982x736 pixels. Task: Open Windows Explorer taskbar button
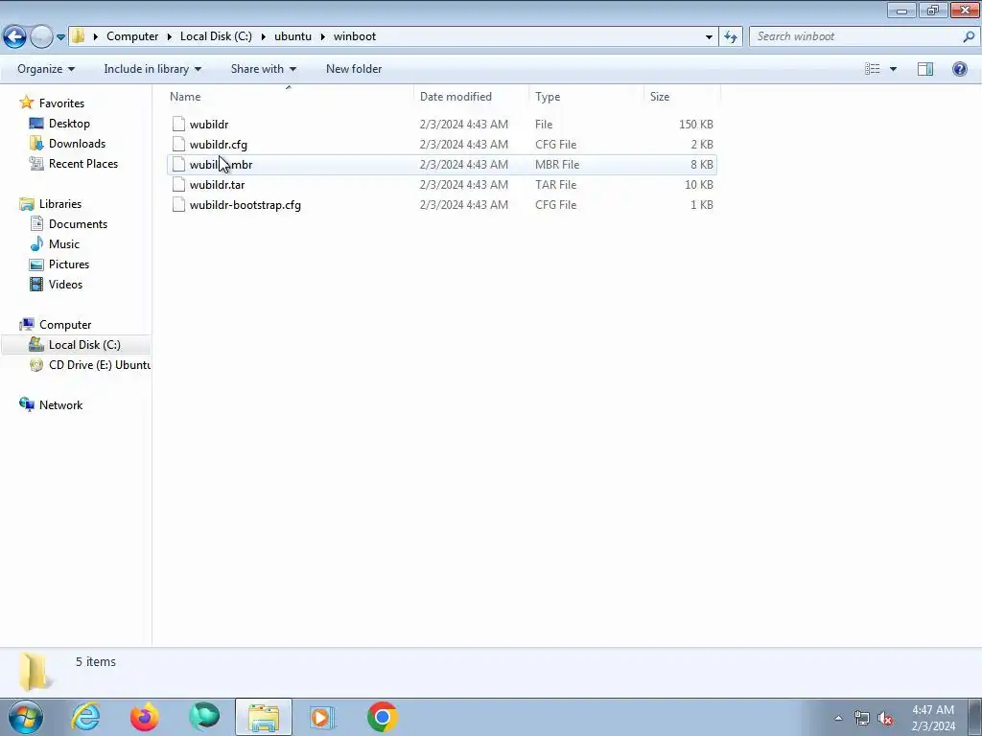(x=264, y=717)
